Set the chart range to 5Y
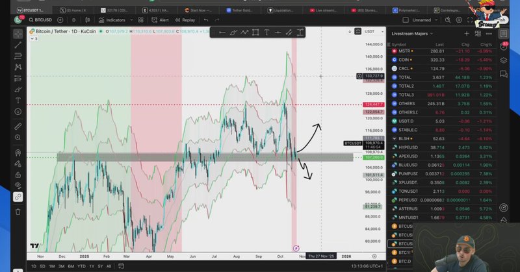Image resolution: width=520 pixels, height=272 pixels. point(100,266)
